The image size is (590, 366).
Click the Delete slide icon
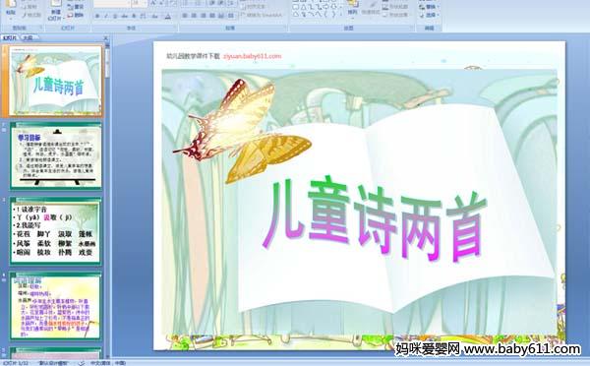pyautogui.click(x=76, y=15)
